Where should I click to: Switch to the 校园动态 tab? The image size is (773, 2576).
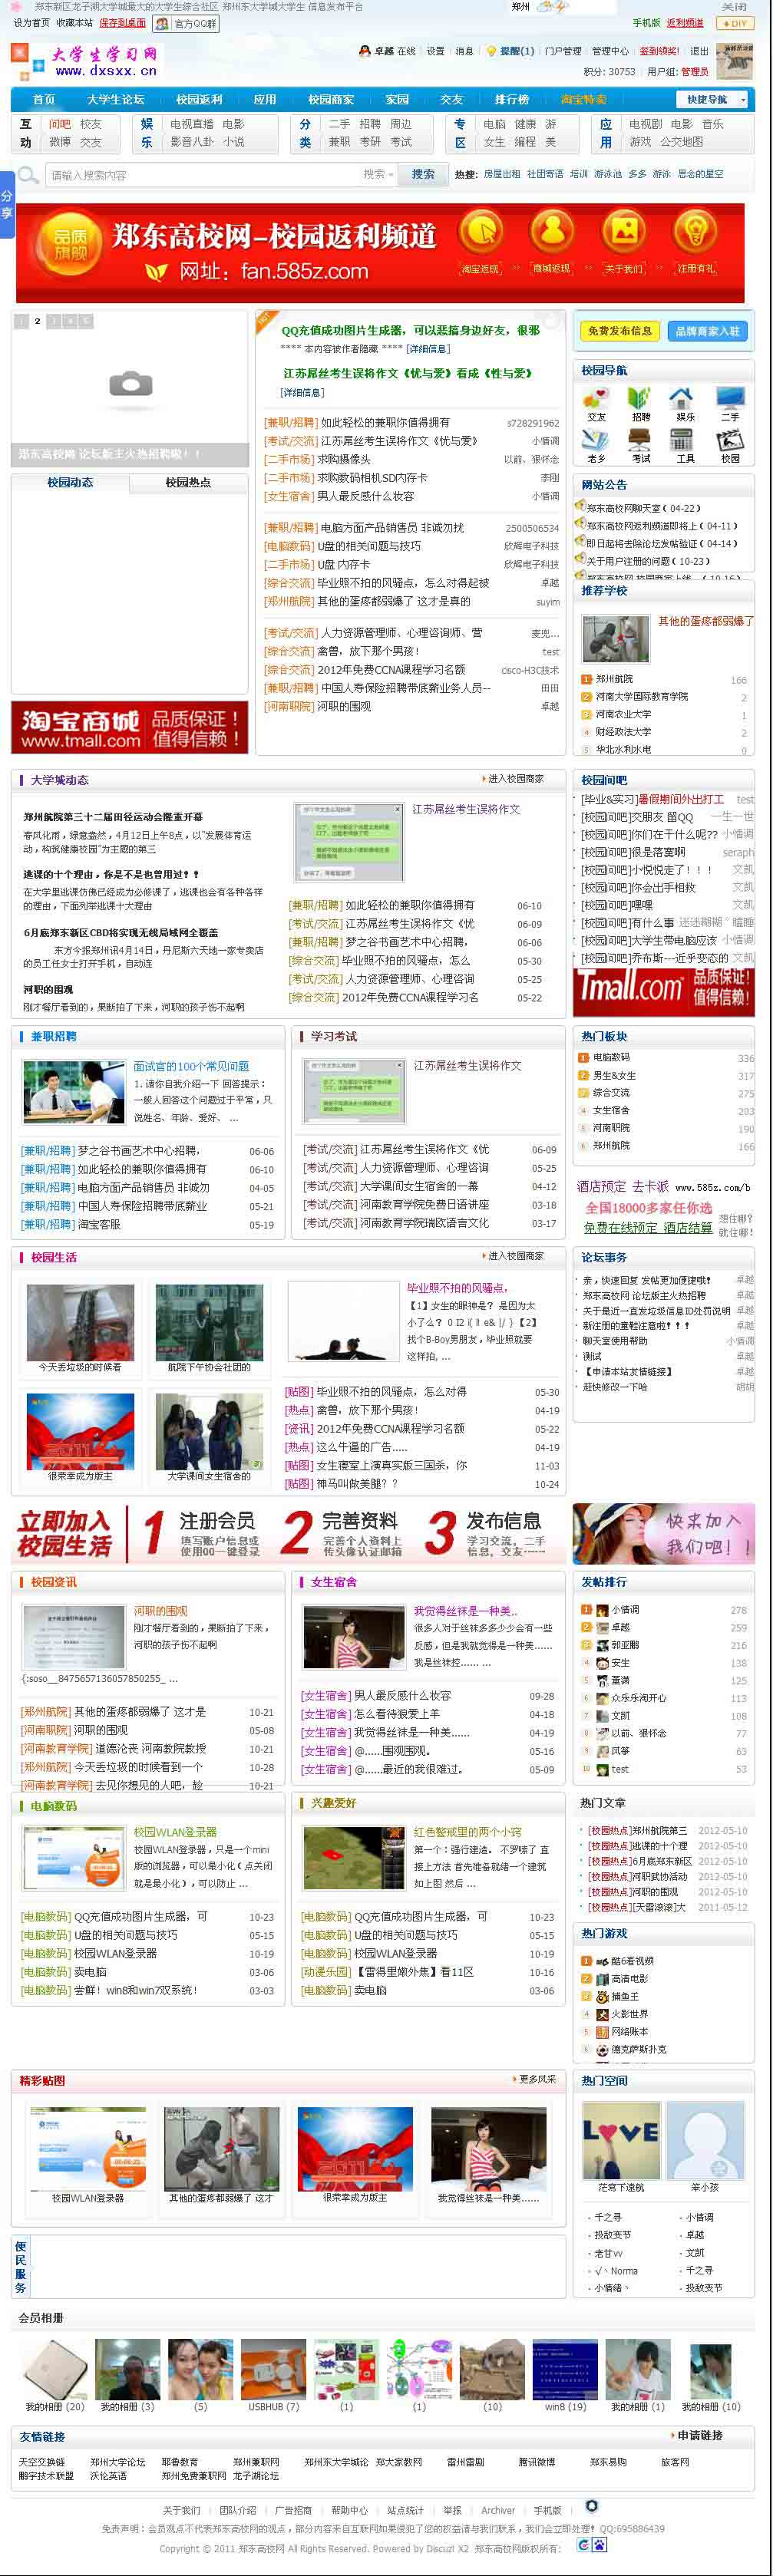click(x=70, y=482)
